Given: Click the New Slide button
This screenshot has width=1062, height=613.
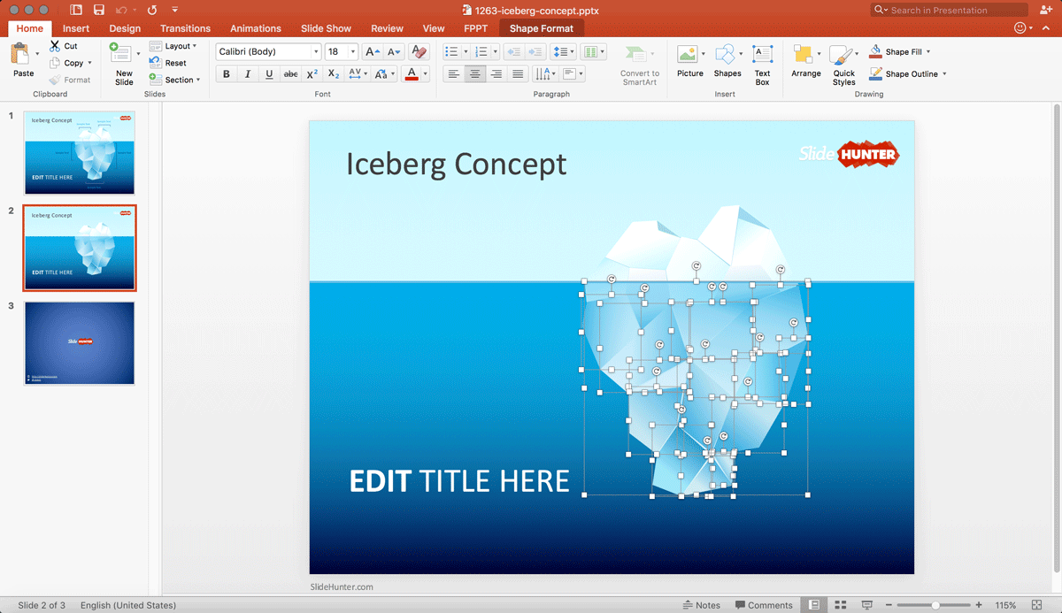Looking at the screenshot, I should point(122,62).
